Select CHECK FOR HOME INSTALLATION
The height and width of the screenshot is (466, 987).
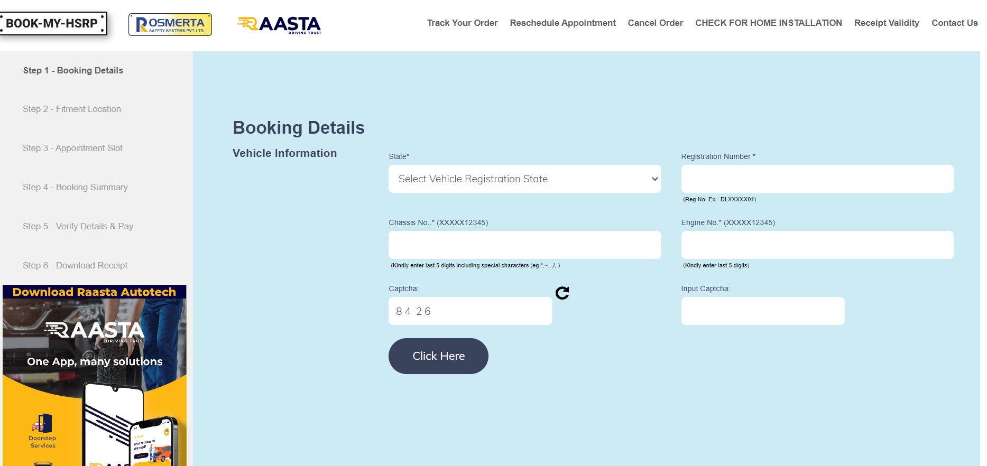coord(768,23)
